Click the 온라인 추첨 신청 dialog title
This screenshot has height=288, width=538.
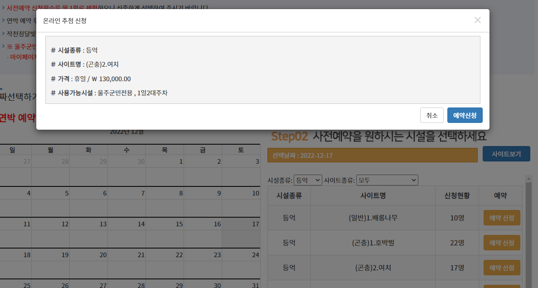pyautogui.click(x=64, y=20)
